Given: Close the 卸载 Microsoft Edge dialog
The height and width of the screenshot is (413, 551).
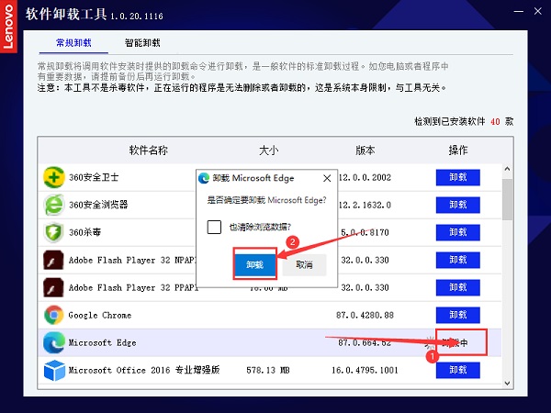Looking at the screenshot, I should coord(327,178).
